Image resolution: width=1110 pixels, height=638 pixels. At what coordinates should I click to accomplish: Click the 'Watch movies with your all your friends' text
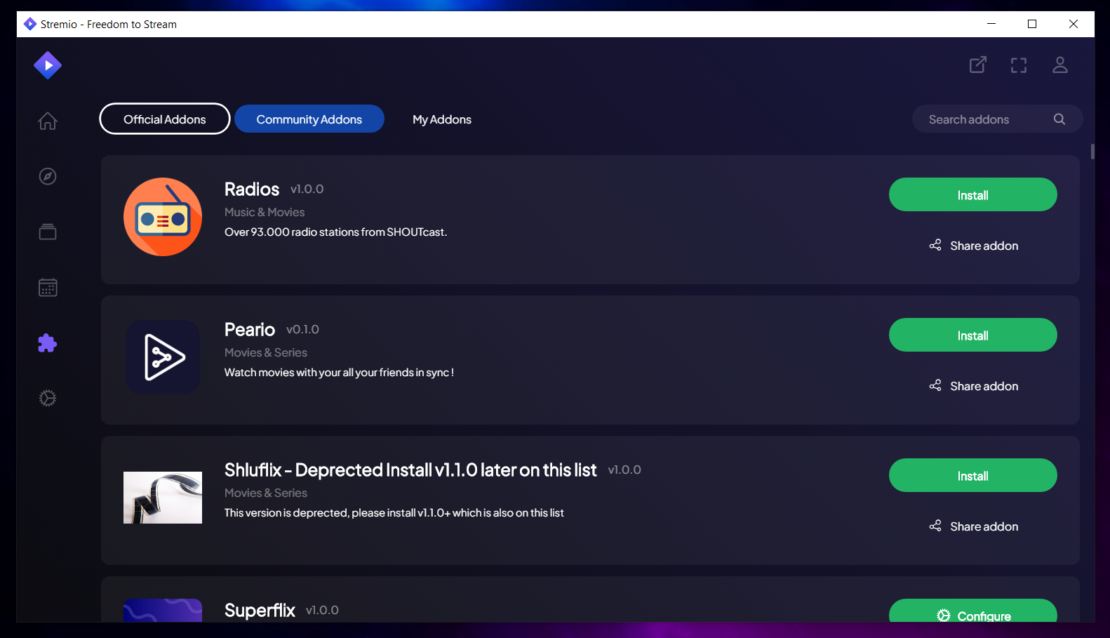pyautogui.click(x=339, y=373)
